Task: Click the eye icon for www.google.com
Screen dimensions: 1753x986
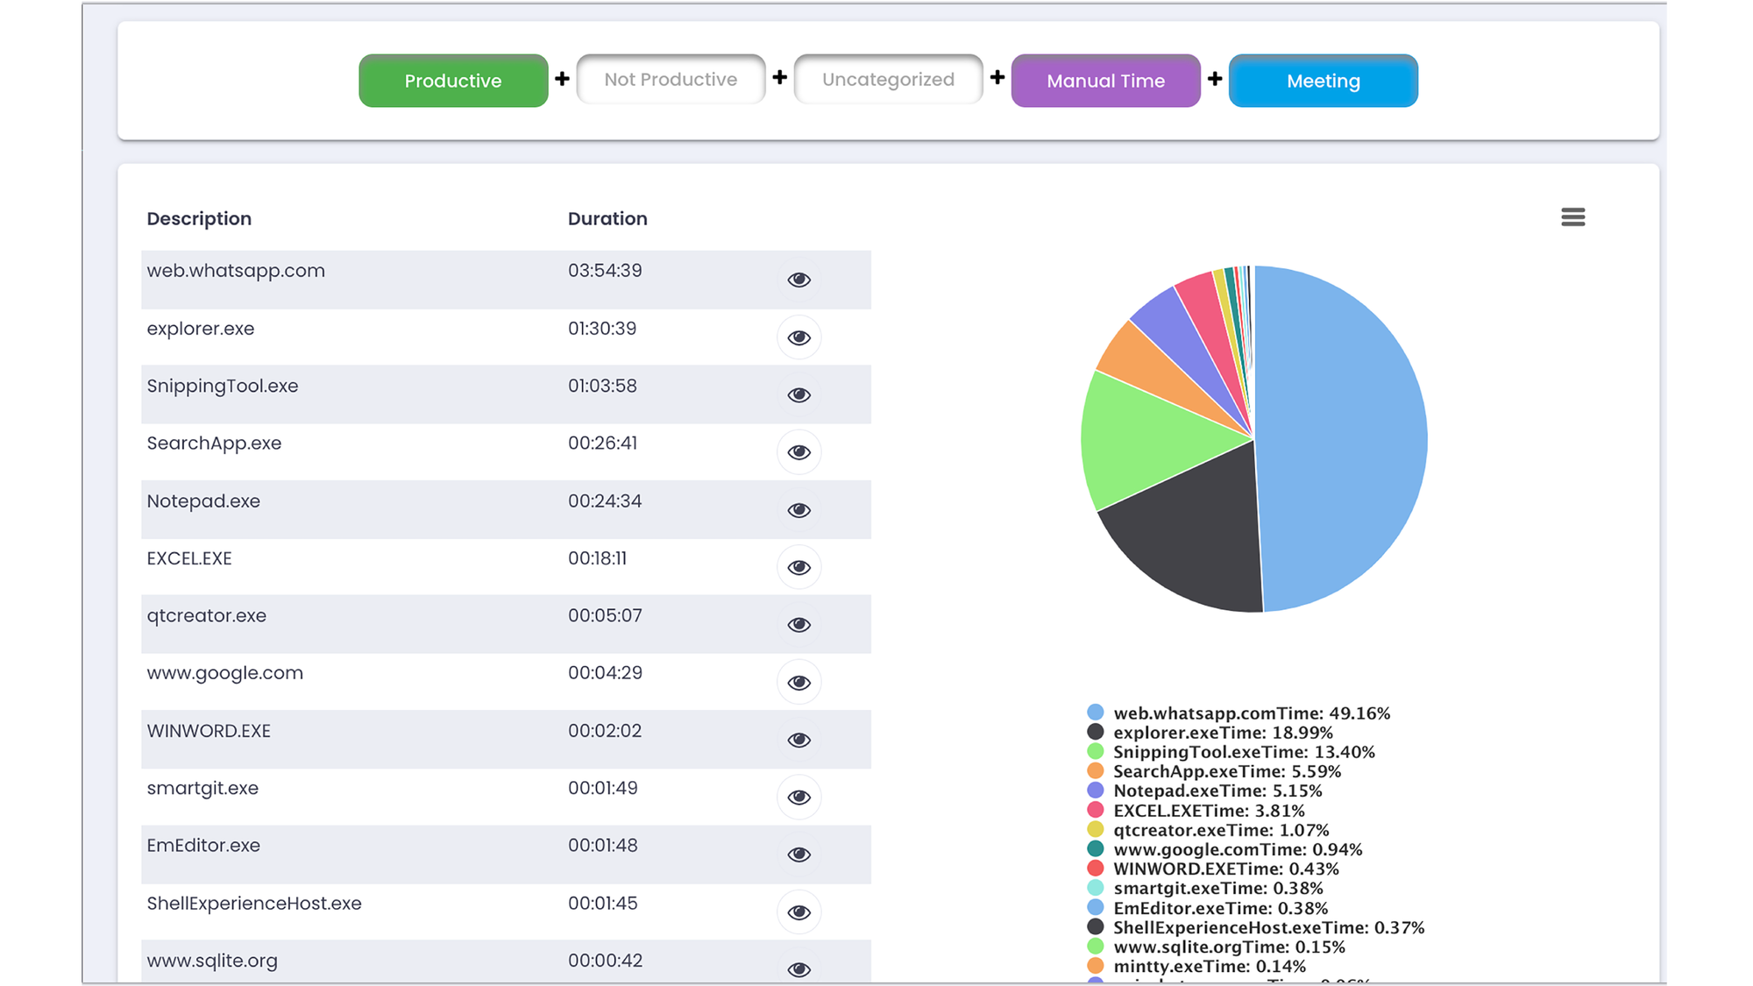Action: 798,681
